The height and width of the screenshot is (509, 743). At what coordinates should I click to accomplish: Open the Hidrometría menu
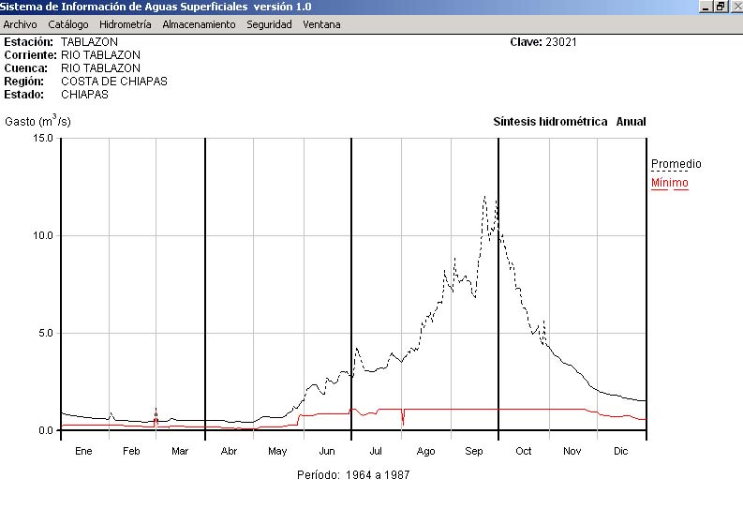click(x=125, y=24)
